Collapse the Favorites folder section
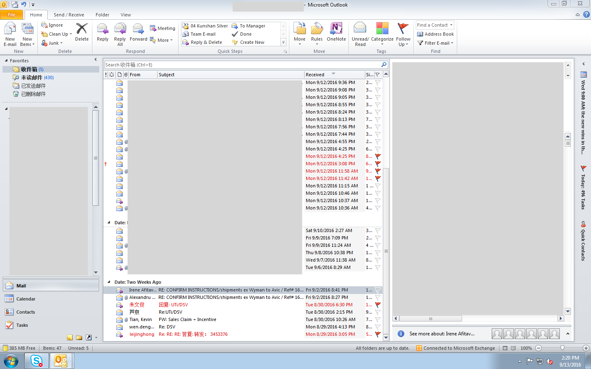The height and width of the screenshot is (369, 591). coord(6,61)
